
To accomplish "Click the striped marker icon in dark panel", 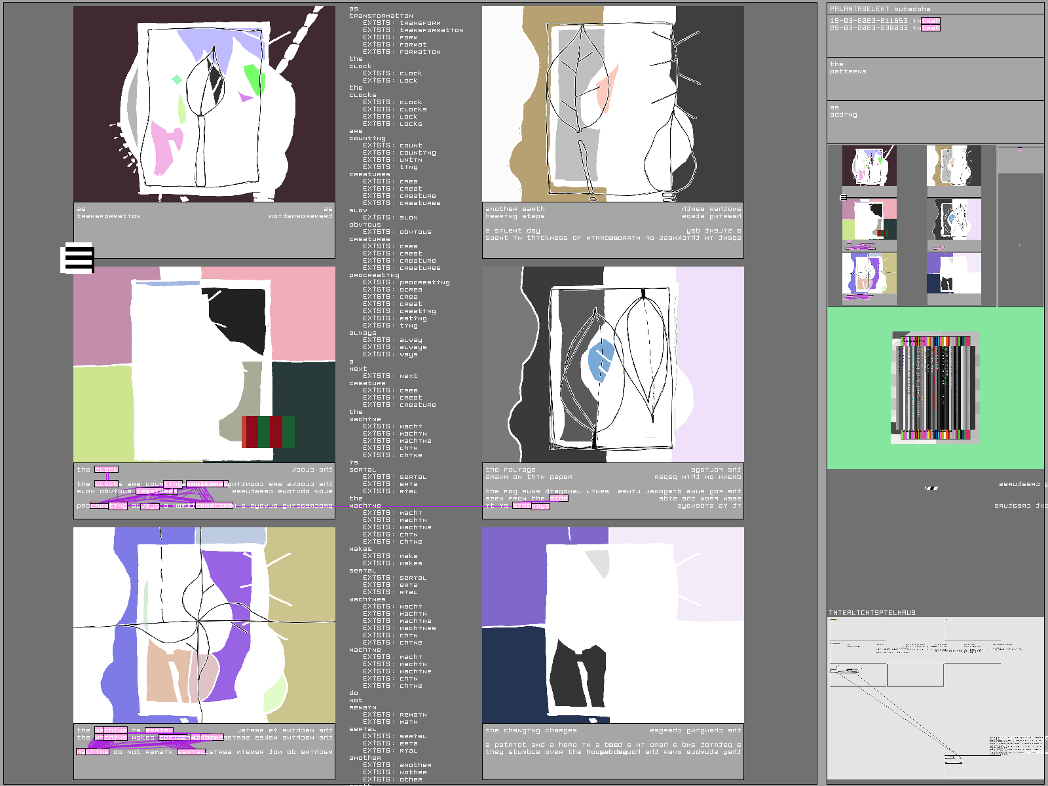I will tap(931, 488).
